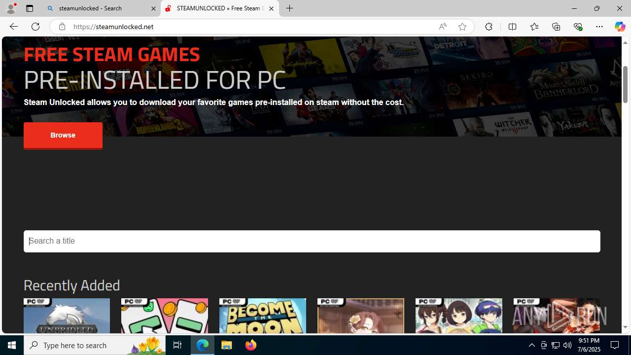
Task: Click the taskbar search box
Action: point(95,345)
